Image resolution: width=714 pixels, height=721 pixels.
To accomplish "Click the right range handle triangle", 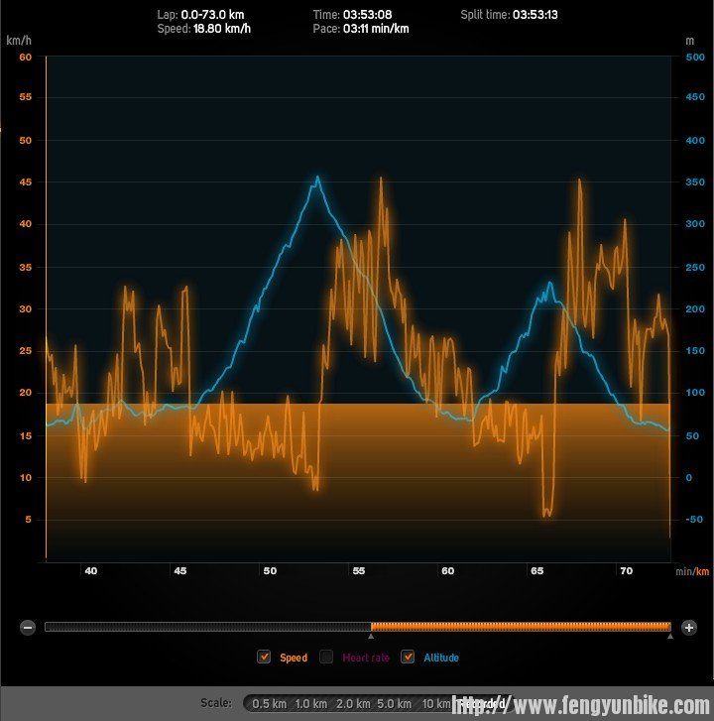I will click(x=670, y=637).
